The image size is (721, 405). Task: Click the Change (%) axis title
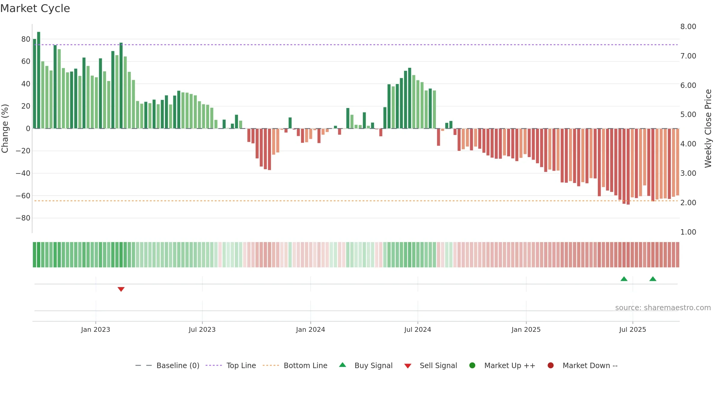[x=5, y=128]
